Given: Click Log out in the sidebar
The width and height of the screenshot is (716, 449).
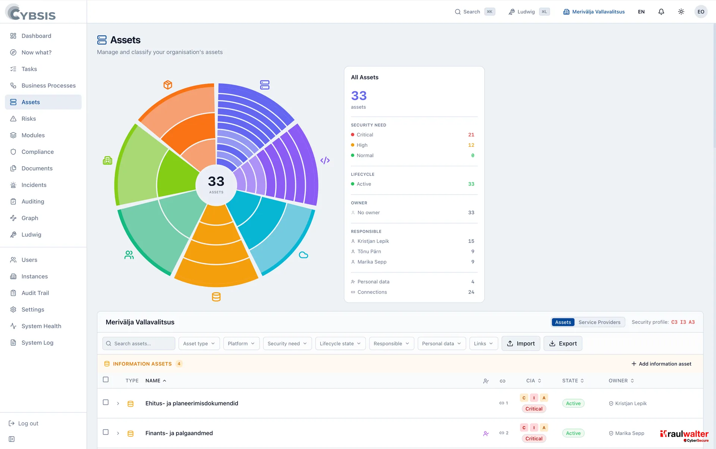Looking at the screenshot, I should point(24,424).
